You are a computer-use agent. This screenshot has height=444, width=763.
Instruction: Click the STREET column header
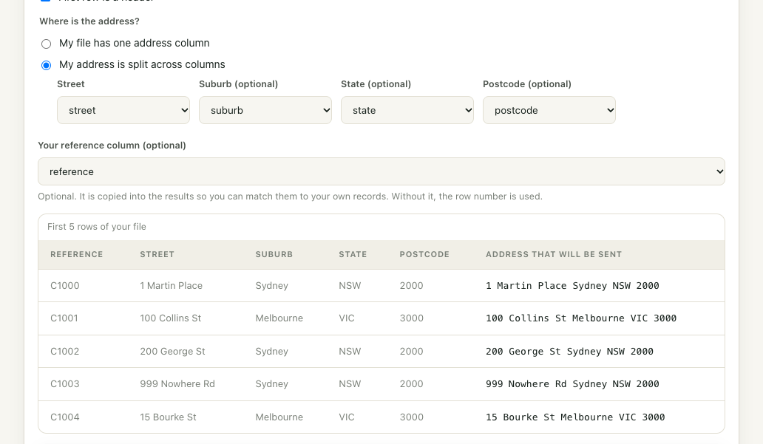coord(157,254)
